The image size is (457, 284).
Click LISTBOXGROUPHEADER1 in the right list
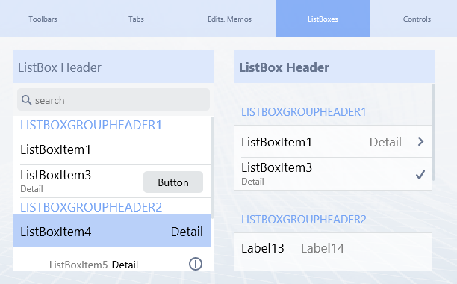point(303,112)
